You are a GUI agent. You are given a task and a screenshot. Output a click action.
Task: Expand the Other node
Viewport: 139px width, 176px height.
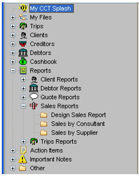click(x=13, y=168)
